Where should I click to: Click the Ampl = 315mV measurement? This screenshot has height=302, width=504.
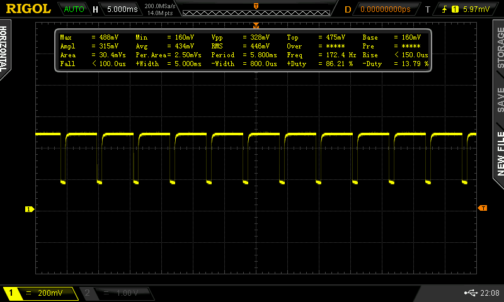click(89, 46)
